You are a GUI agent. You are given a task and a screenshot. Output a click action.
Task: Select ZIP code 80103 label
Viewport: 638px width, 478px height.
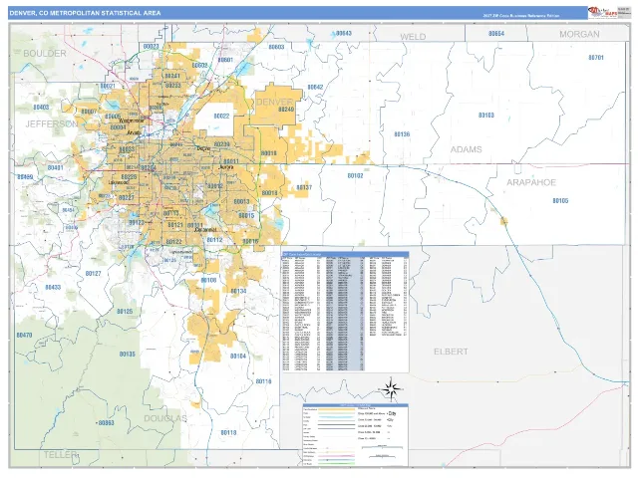pos(486,116)
